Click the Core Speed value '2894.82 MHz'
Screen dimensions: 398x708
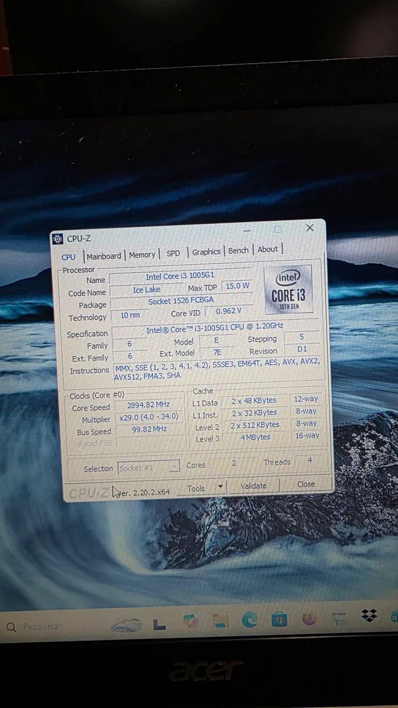pyautogui.click(x=147, y=406)
